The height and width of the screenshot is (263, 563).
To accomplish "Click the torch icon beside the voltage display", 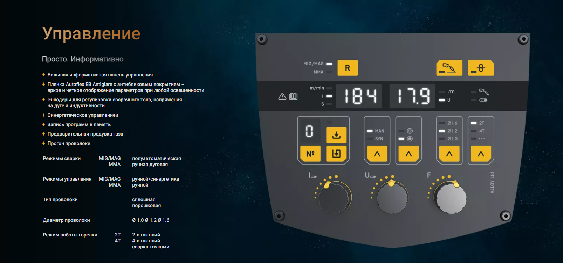I will 484,92.
